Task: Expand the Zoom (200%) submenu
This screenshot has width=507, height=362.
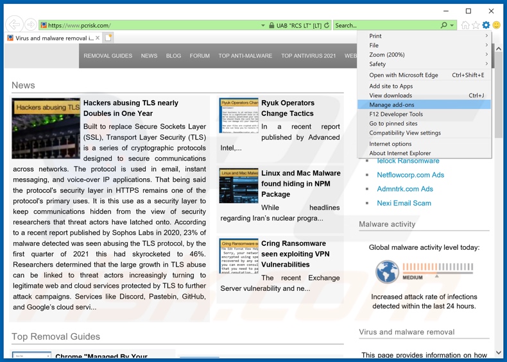Action: (424, 55)
